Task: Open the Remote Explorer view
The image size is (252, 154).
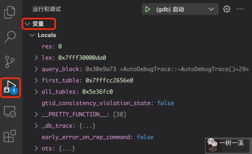Action: 10,112
